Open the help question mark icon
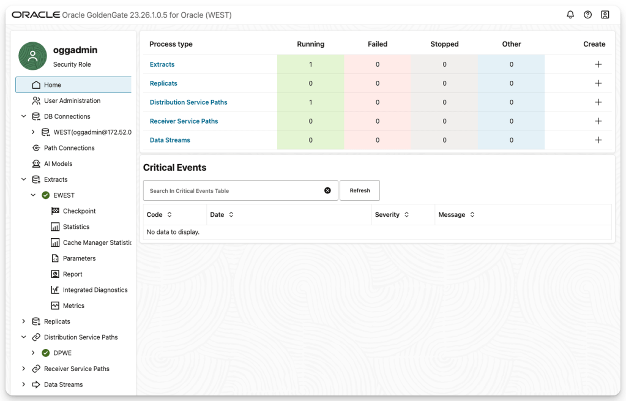 coord(587,15)
